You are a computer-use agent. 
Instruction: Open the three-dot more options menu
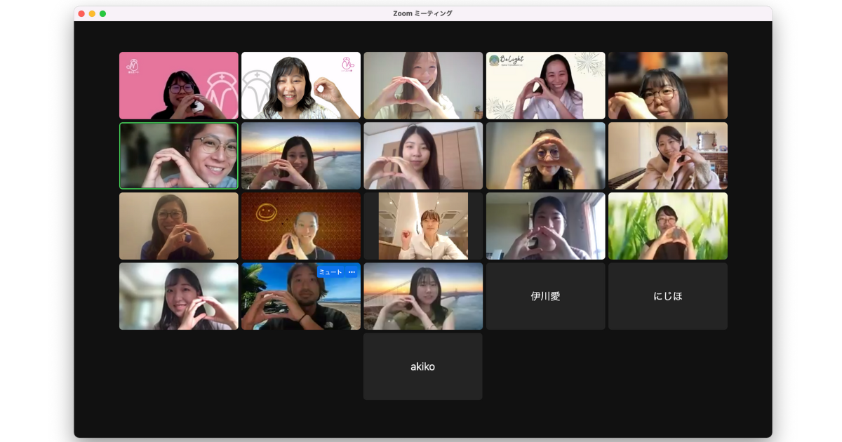[x=352, y=272]
